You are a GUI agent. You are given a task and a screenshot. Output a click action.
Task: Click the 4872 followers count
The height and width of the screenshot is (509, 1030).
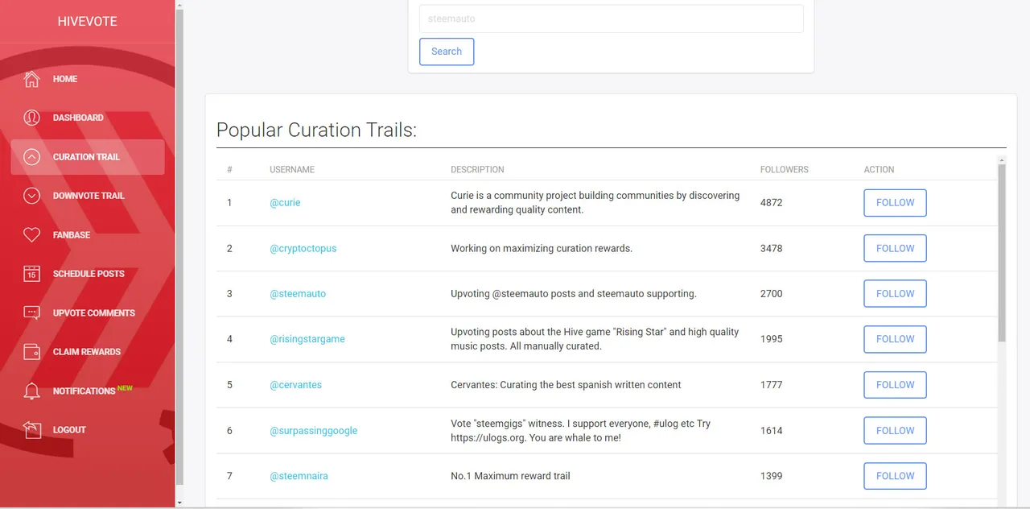[x=771, y=203]
